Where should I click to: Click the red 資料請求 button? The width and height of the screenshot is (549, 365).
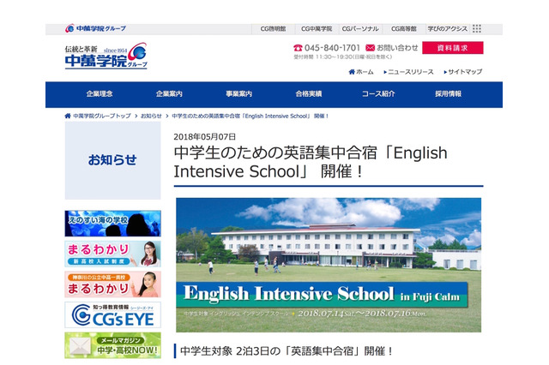[453, 48]
